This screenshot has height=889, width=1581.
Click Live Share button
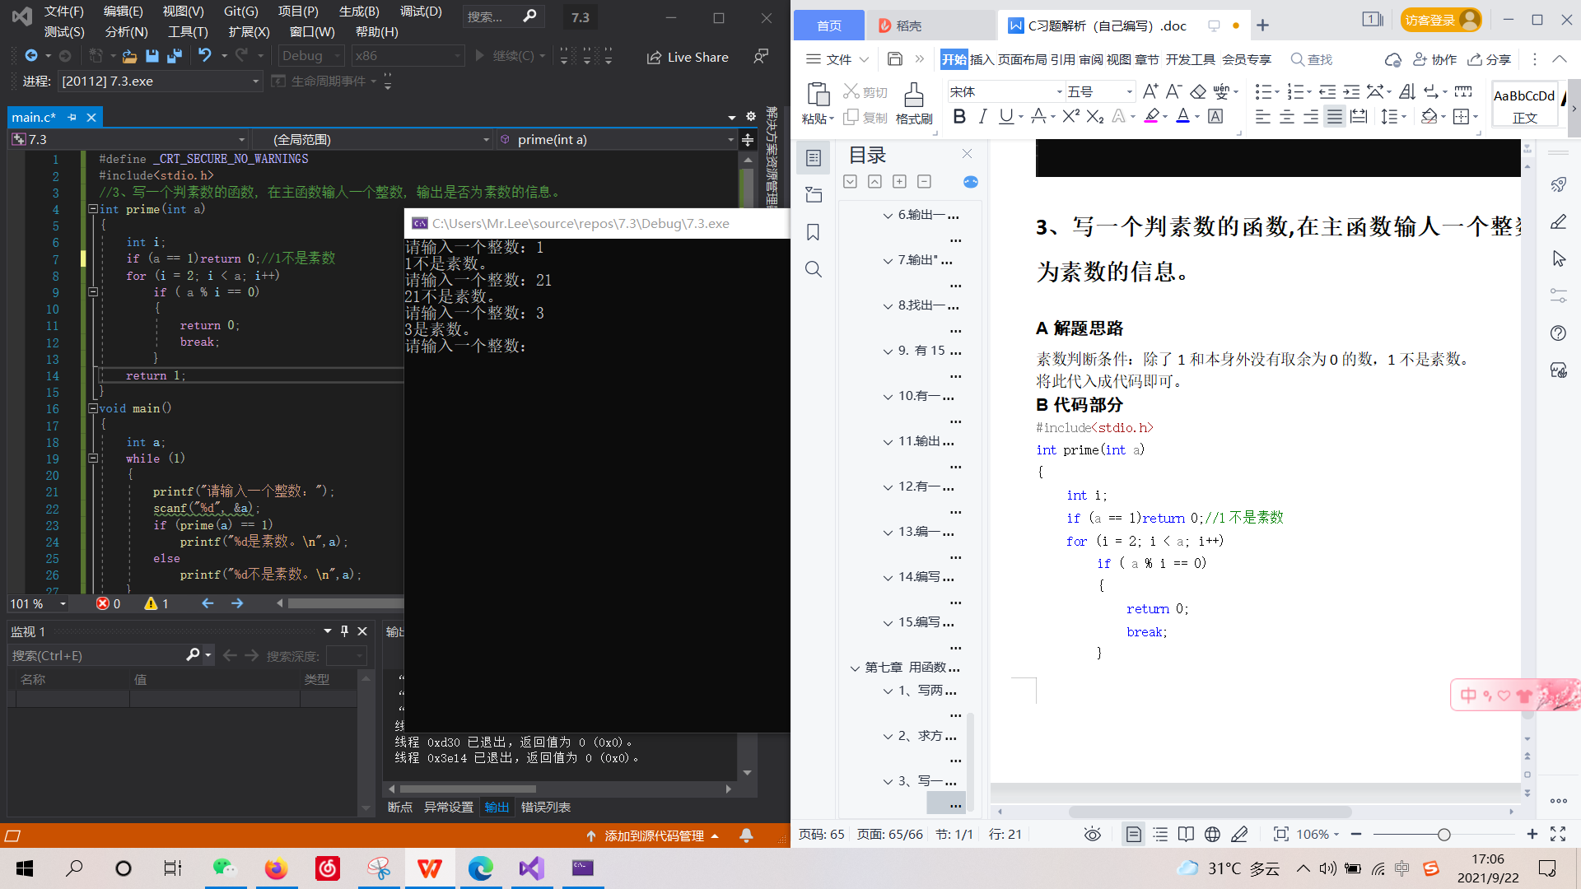688,57
